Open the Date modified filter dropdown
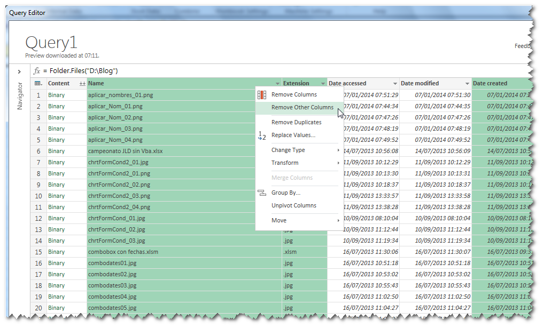This screenshot has width=543, height=328. click(467, 83)
